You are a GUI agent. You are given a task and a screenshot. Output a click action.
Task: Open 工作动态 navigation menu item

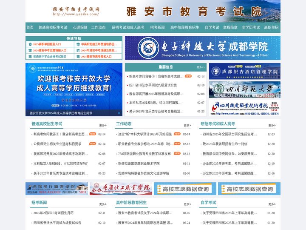pos(98,27)
